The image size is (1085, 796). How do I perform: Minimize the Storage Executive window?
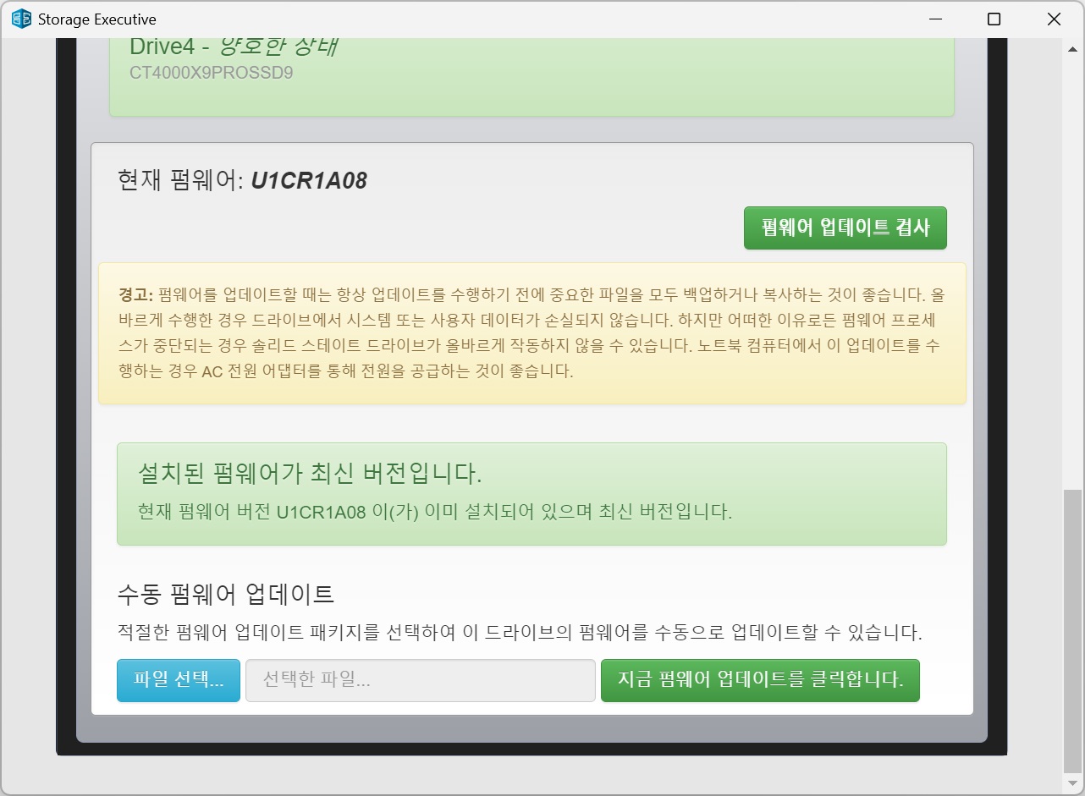pyautogui.click(x=935, y=19)
